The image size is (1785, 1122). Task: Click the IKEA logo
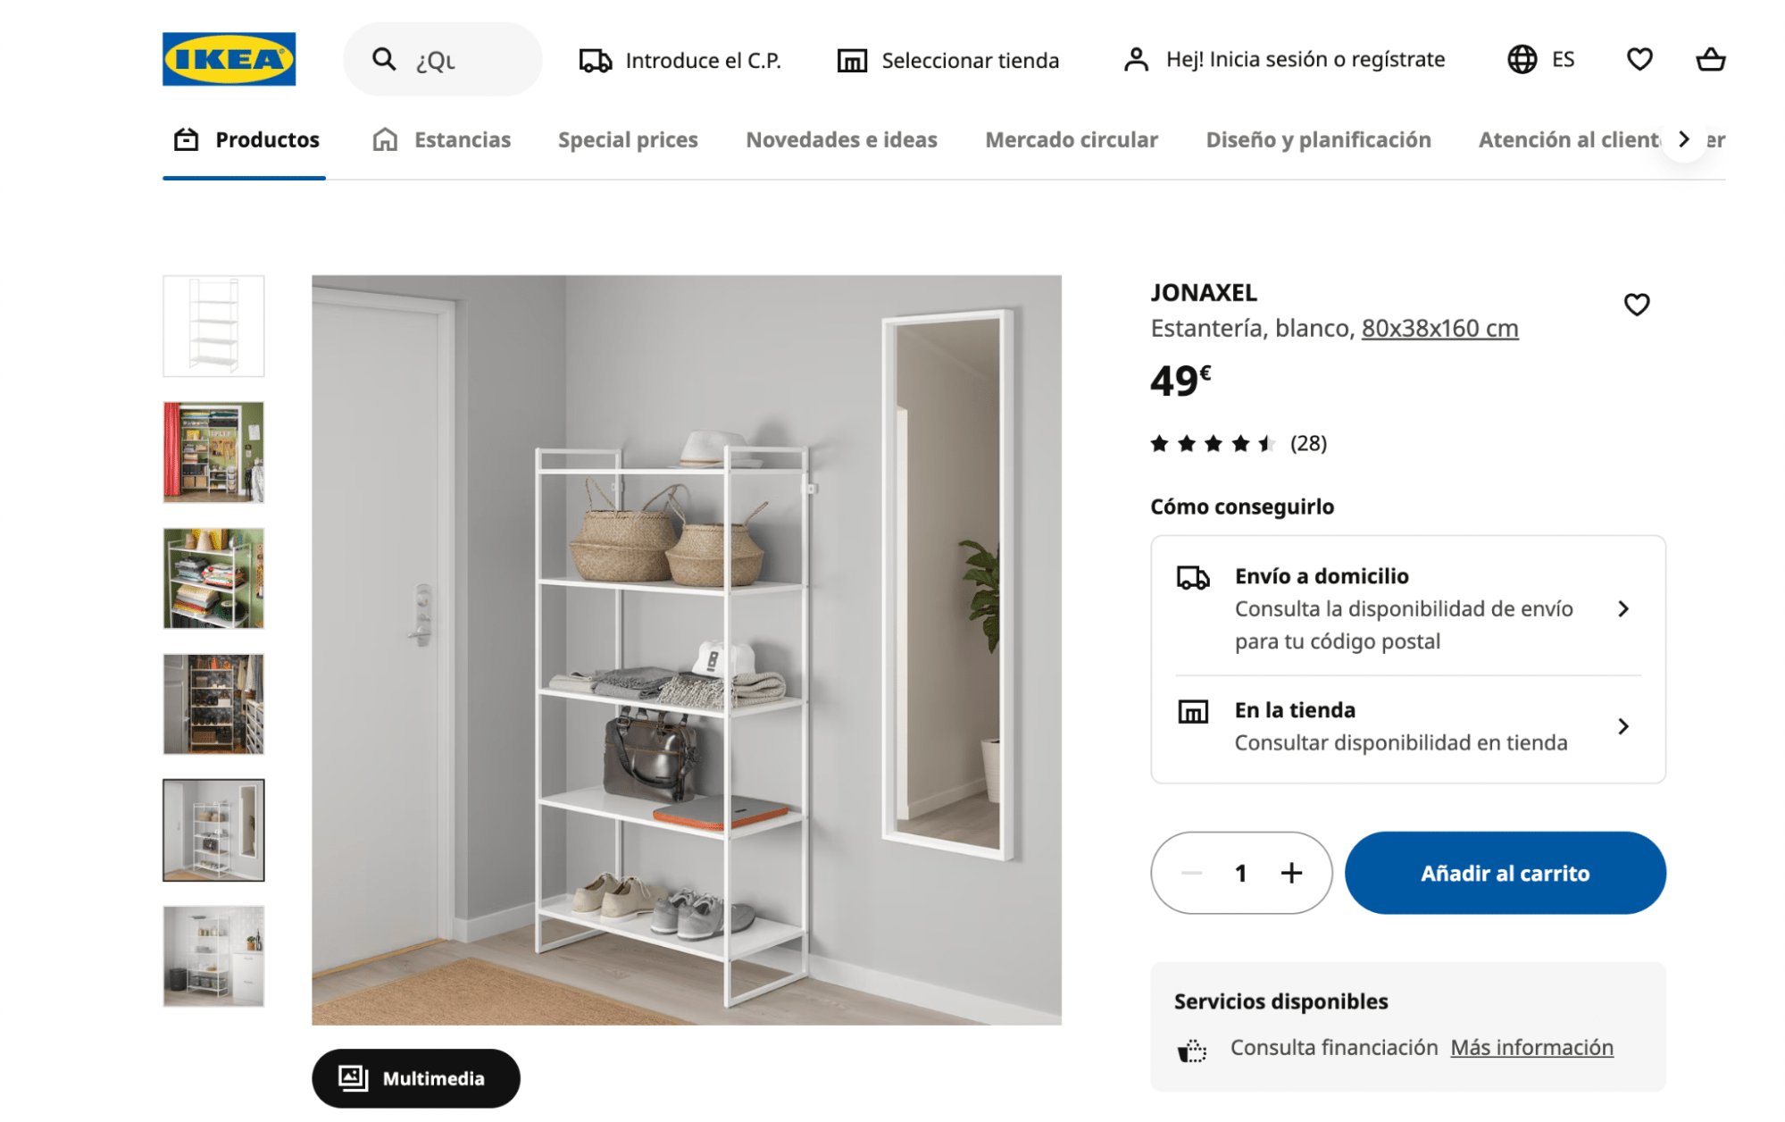point(229,59)
